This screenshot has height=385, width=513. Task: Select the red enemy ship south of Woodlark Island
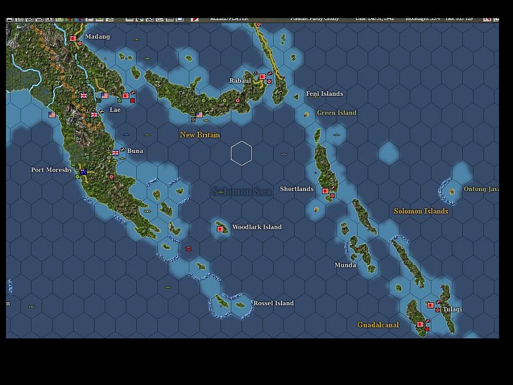click(189, 249)
